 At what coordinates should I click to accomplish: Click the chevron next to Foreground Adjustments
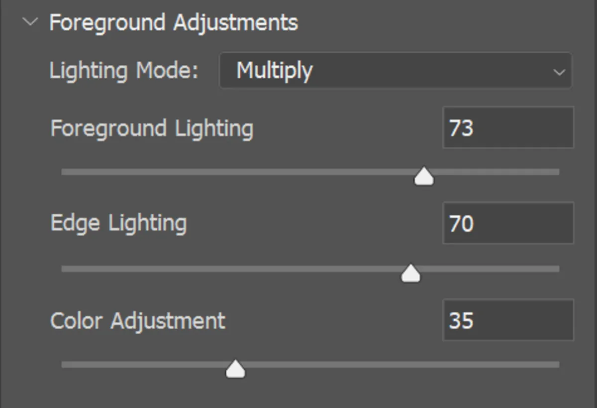coord(31,22)
